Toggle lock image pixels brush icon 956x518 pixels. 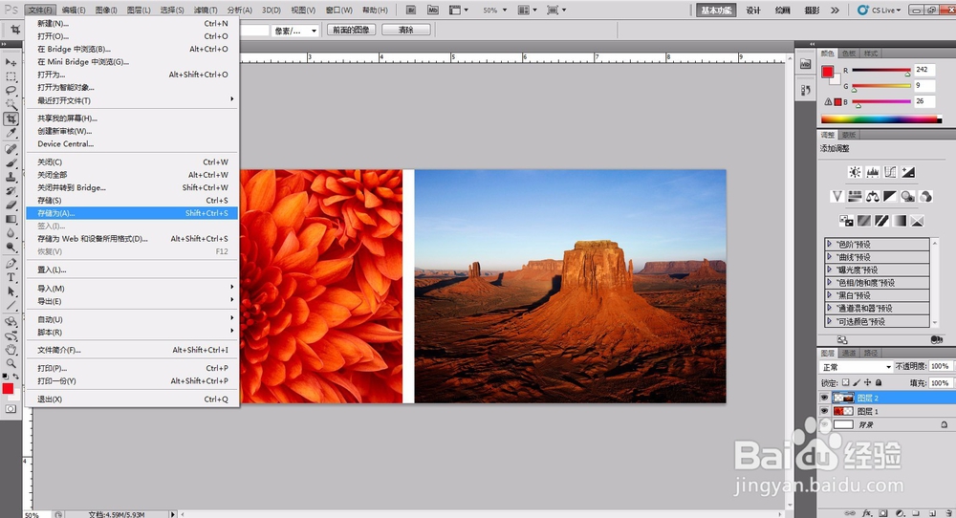pos(857,382)
